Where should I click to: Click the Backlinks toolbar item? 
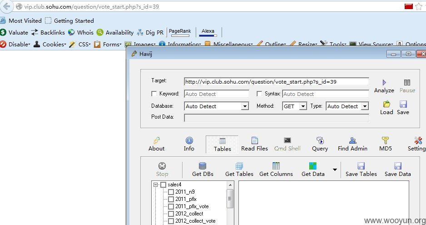[x=48, y=32]
